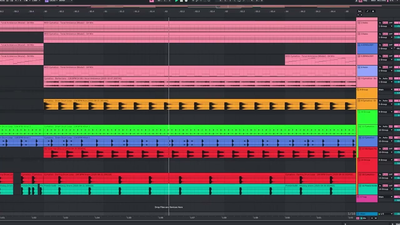The image size is (400, 225).
Task: Click beat 64 on the time ruler
Action: click(287, 11)
